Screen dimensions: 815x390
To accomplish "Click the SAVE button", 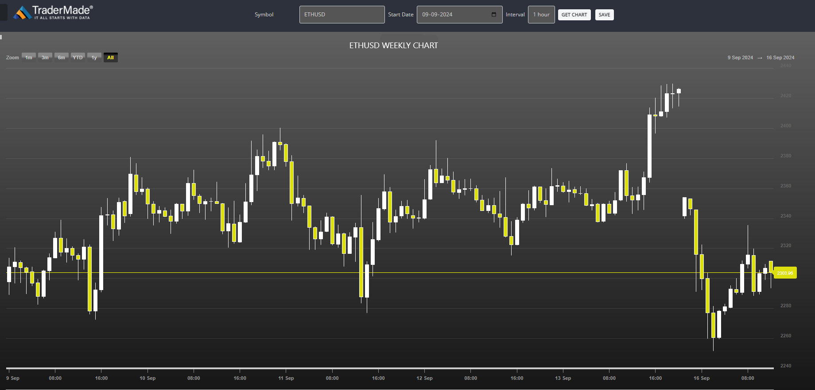I will 604,15.
